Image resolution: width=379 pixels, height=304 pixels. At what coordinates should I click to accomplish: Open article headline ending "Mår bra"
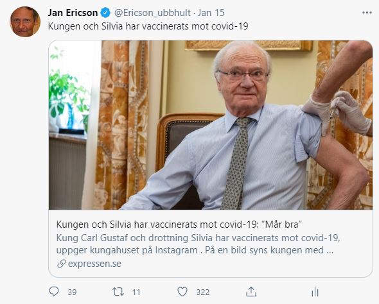(179, 224)
